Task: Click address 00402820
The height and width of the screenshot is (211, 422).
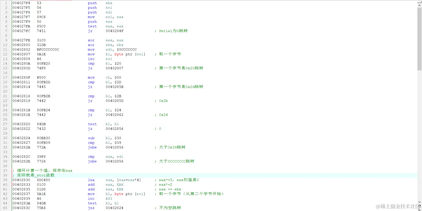Action: (21, 124)
